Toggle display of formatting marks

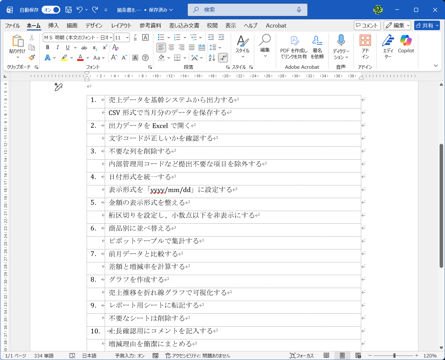click(x=223, y=58)
